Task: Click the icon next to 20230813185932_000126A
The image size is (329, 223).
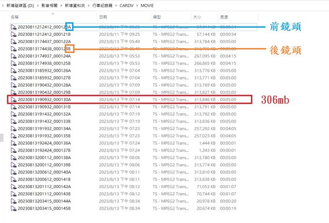Action: (13, 70)
